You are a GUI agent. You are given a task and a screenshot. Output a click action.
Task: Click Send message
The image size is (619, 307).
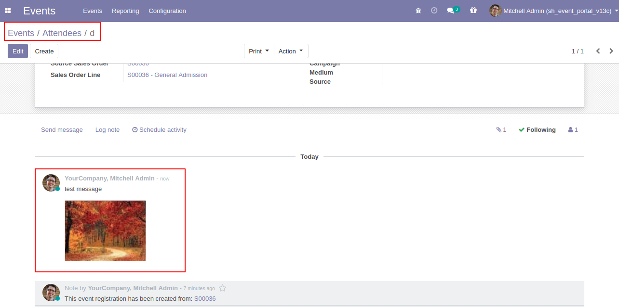(62, 130)
